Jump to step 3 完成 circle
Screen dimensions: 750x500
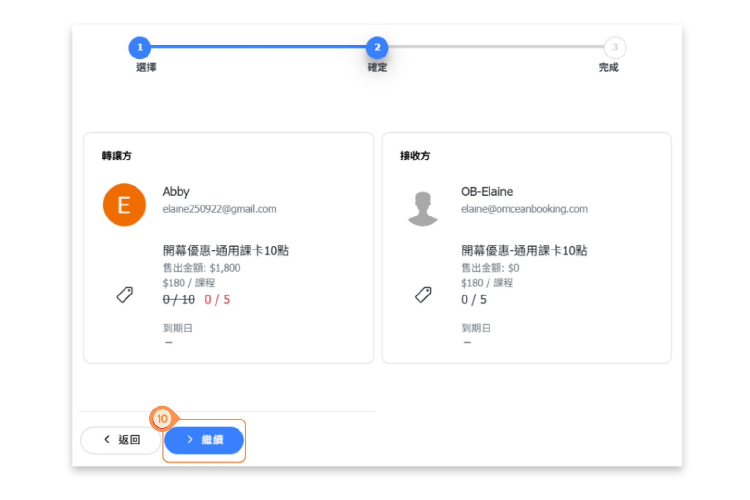614,47
